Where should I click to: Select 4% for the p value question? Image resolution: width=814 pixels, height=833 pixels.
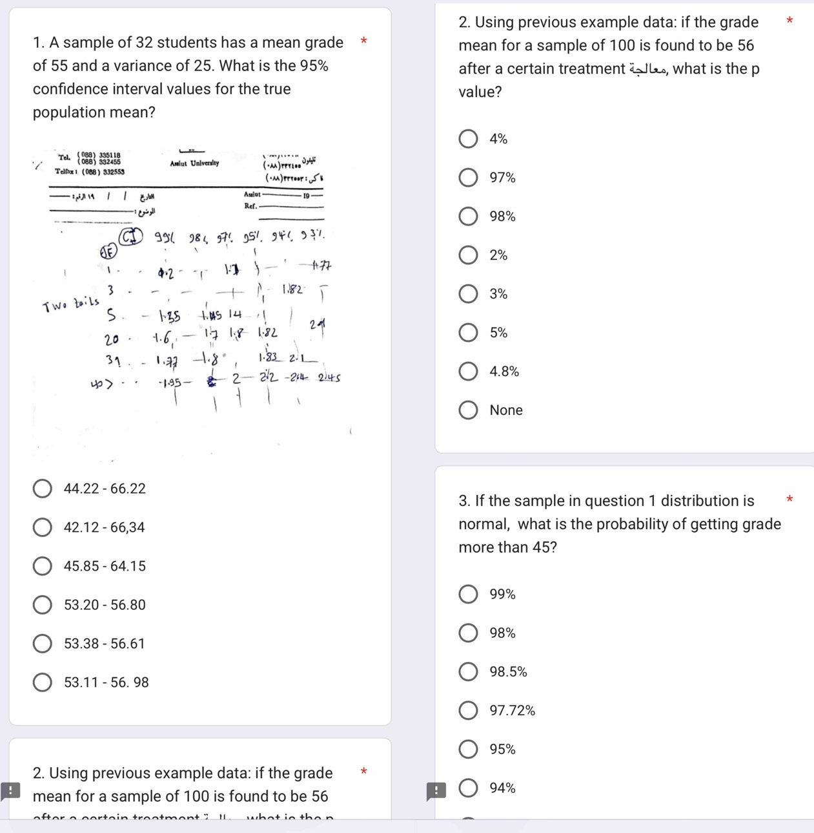click(x=468, y=139)
